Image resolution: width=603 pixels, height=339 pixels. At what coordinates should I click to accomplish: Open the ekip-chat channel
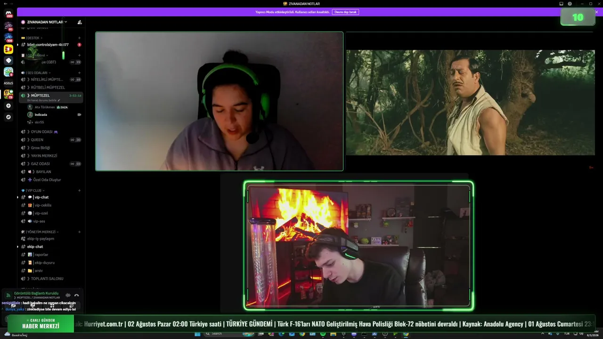point(51,247)
